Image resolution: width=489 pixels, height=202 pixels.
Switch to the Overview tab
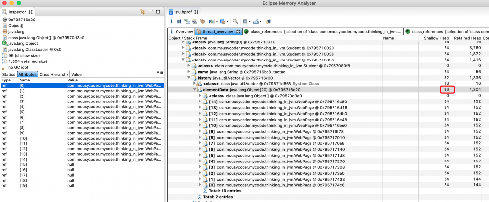tap(180, 32)
